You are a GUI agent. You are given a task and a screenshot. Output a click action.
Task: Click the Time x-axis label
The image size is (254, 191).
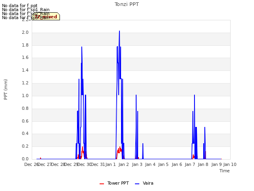(x=225, y=171)
